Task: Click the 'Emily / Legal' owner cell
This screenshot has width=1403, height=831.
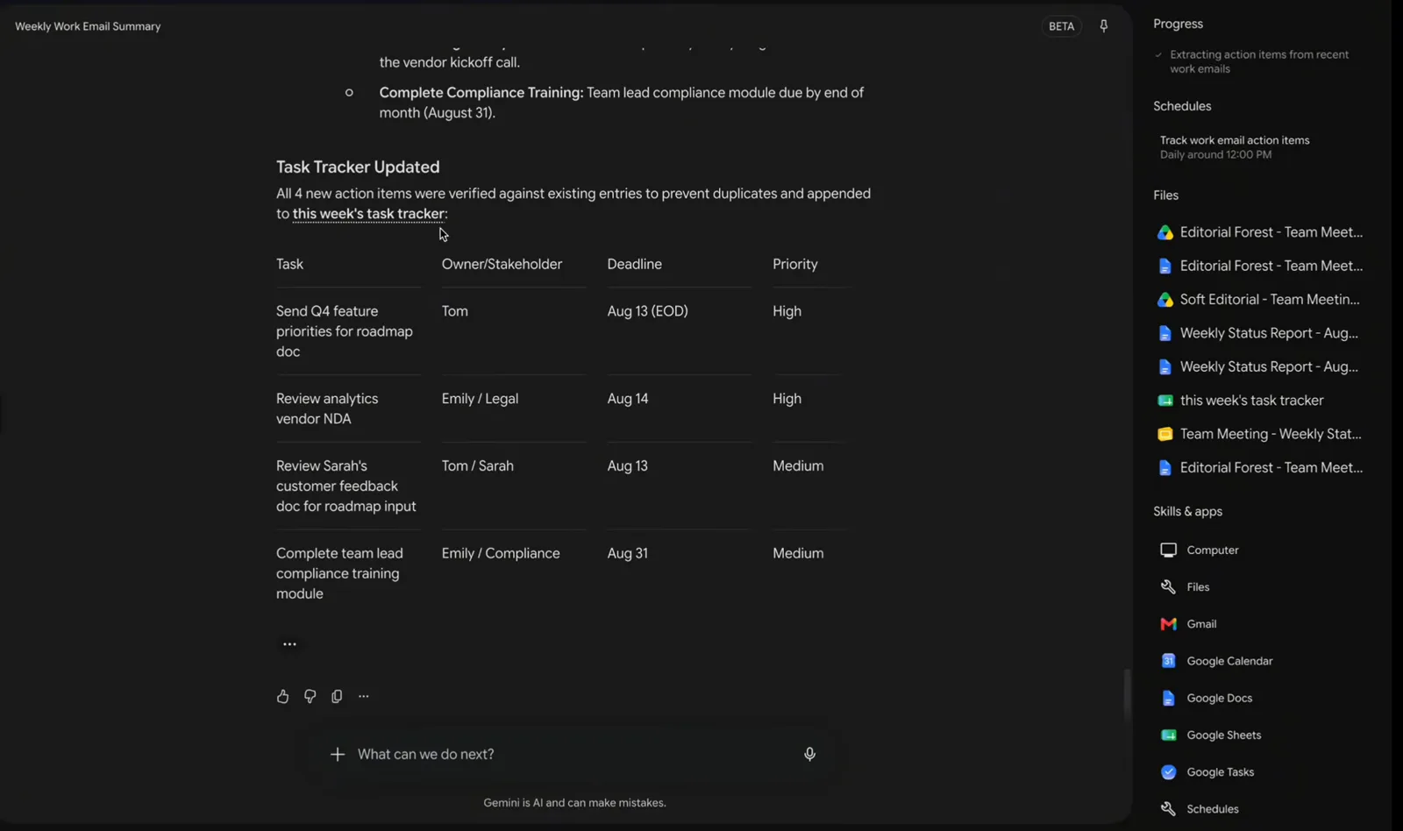Action: 480,399
